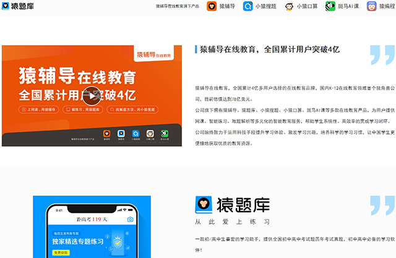Viewport: 396px width, 258px height.
Task: Click the slogan 从此爱上练习
Action: point(233,222)
